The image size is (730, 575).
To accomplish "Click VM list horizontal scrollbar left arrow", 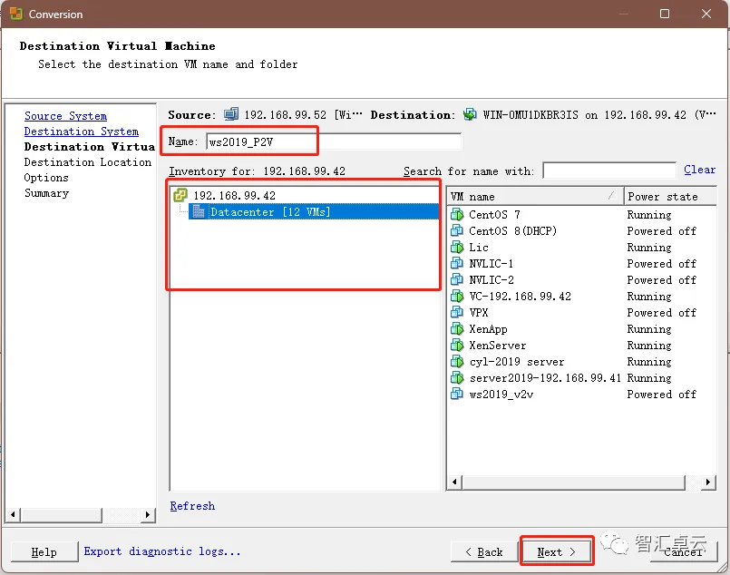I will coord(455,482).
